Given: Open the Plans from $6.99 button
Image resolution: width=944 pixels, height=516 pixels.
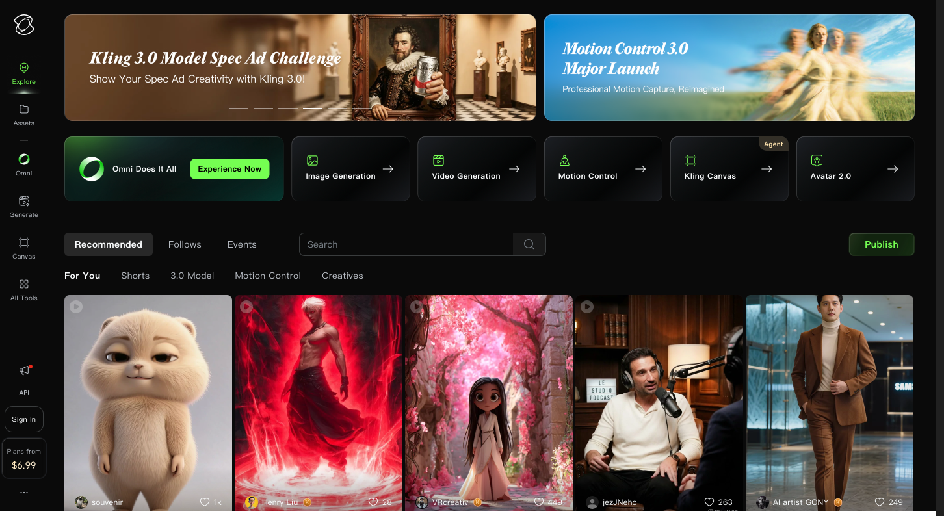Looking at the screenshot, I should [24, 458].
